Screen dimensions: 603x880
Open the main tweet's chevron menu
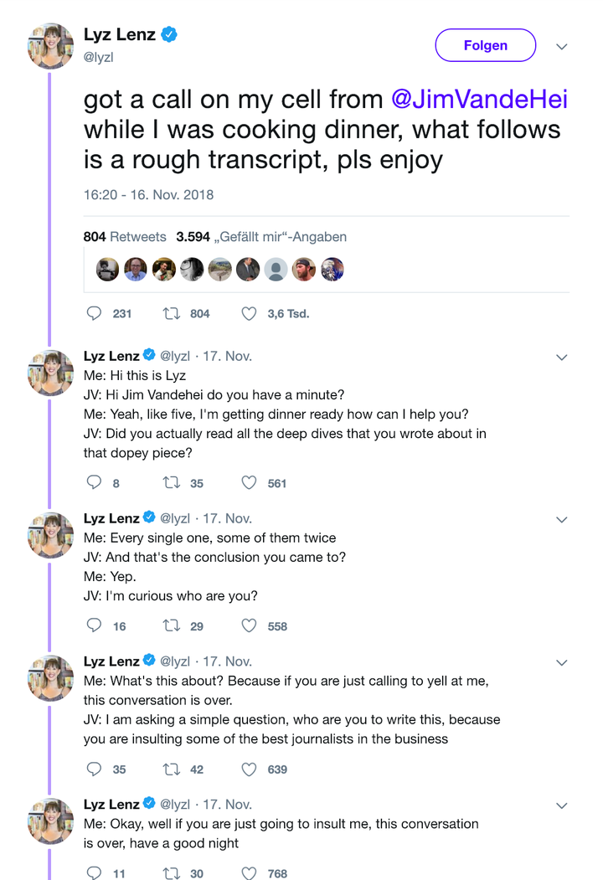tap(561, 47)
